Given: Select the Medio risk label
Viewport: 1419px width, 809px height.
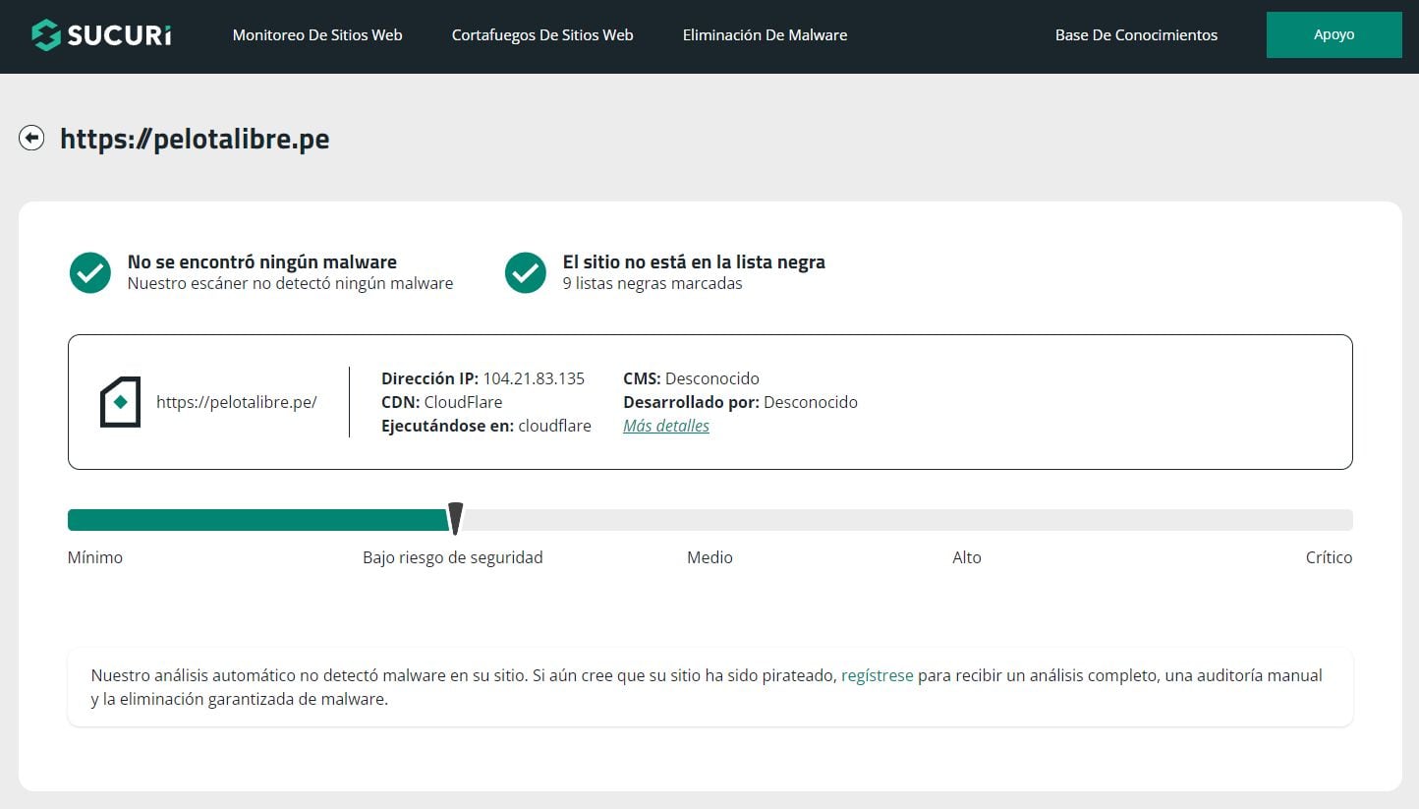Looking at the screenshot, I should [x=709, y=557].
